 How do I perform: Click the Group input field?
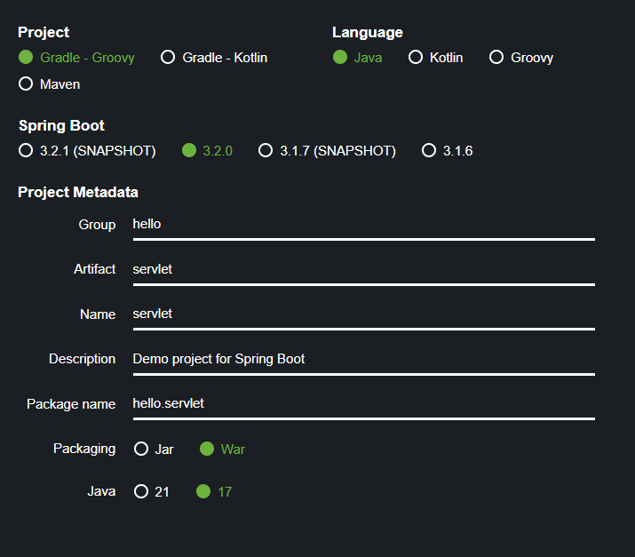362,225
